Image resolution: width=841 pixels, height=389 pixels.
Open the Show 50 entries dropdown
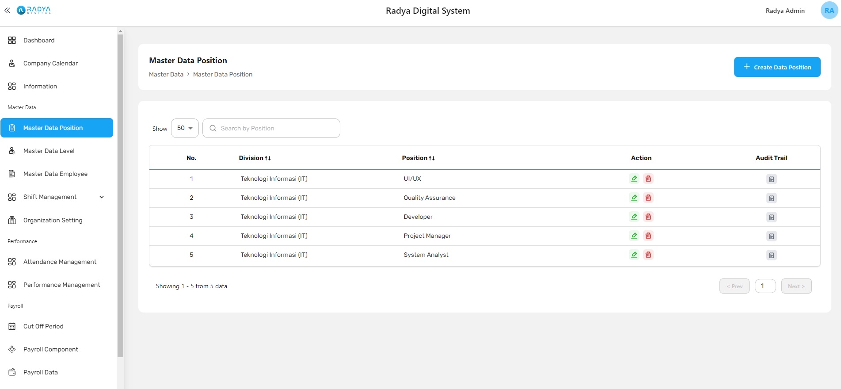point(185,128)
